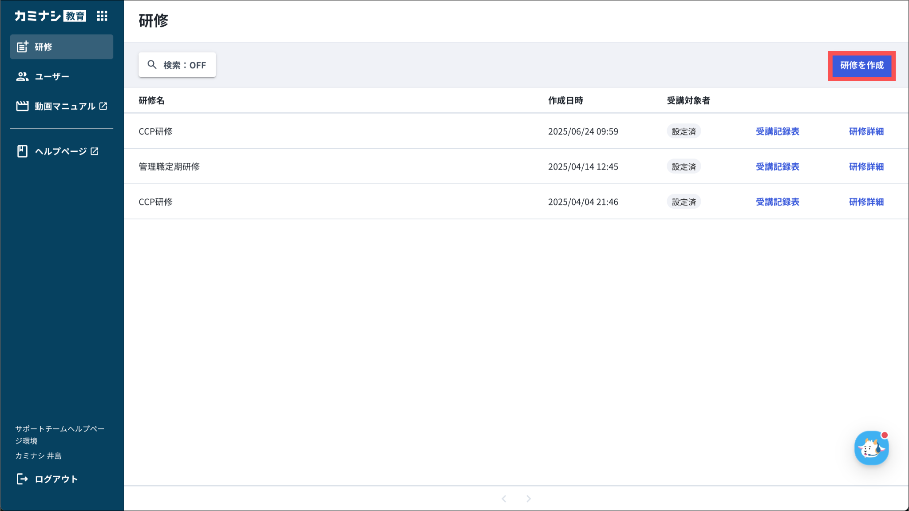Open 受講記録表 for 管理職定期研修

[777, 166]
